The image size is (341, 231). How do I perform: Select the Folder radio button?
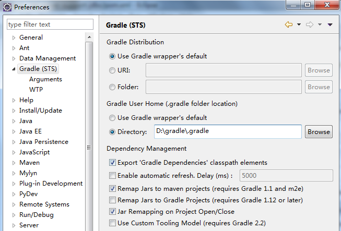(112, 87)
